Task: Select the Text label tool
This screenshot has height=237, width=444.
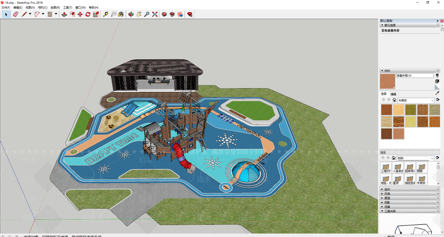Action: pos(114,14)
